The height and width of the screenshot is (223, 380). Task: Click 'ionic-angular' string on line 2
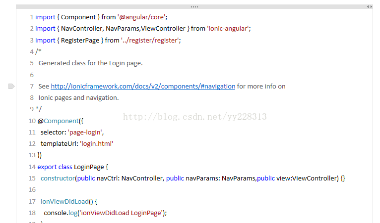(228, 29)
